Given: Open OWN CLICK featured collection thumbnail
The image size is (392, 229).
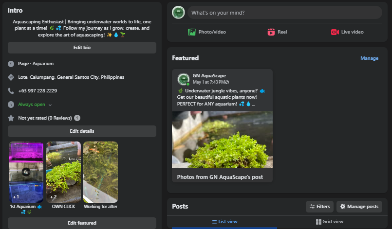Looking at the screenshot, I should point(63,172).
